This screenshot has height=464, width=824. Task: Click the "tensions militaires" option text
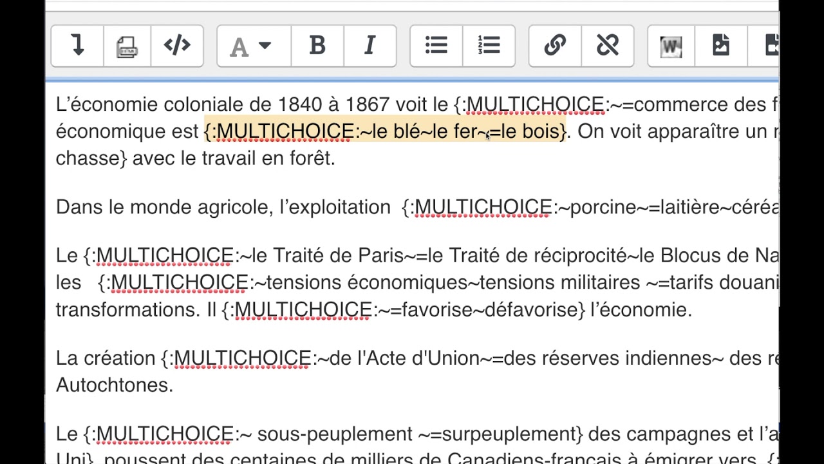tap(559, 283)
